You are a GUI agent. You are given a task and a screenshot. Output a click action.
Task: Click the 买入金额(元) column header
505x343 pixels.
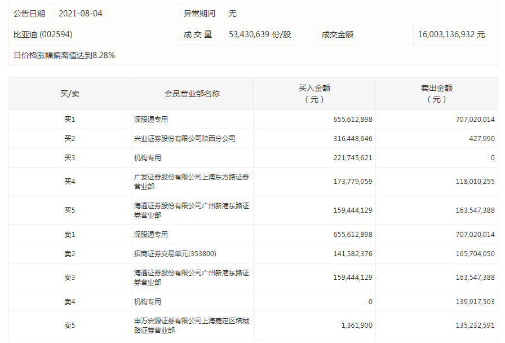coord(314,94)
